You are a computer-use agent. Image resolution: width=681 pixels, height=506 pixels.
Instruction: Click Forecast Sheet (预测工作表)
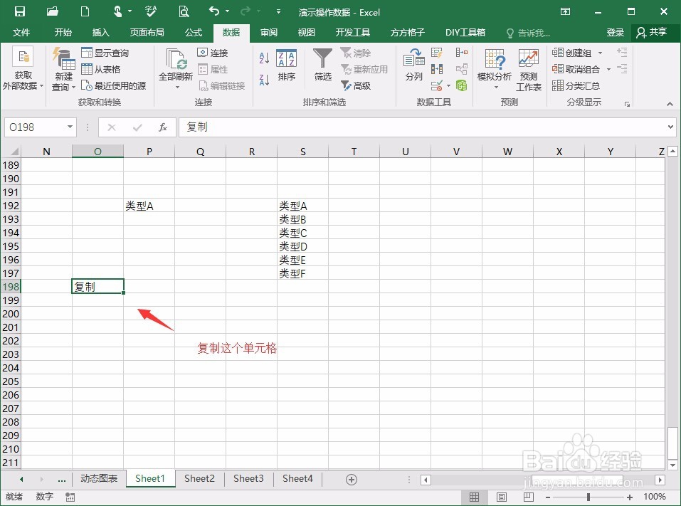(529, 70)
